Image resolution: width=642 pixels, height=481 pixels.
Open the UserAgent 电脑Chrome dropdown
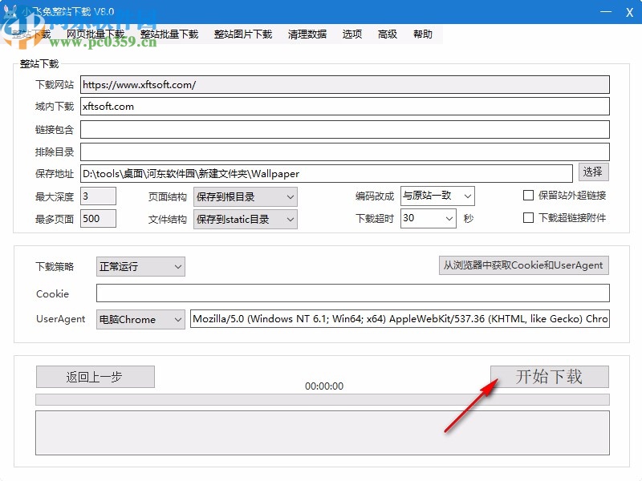pos(140,319)
